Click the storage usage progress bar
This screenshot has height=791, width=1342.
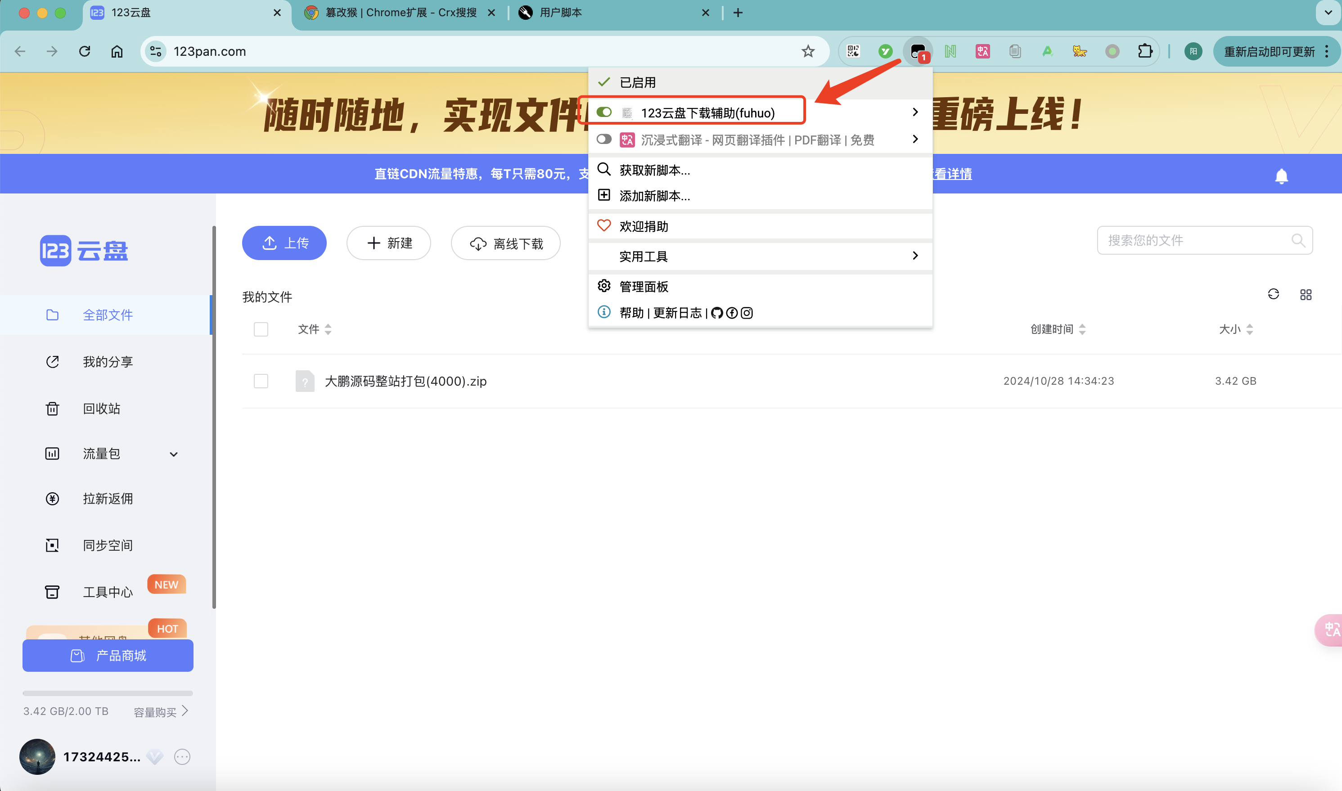click(108, 693)
